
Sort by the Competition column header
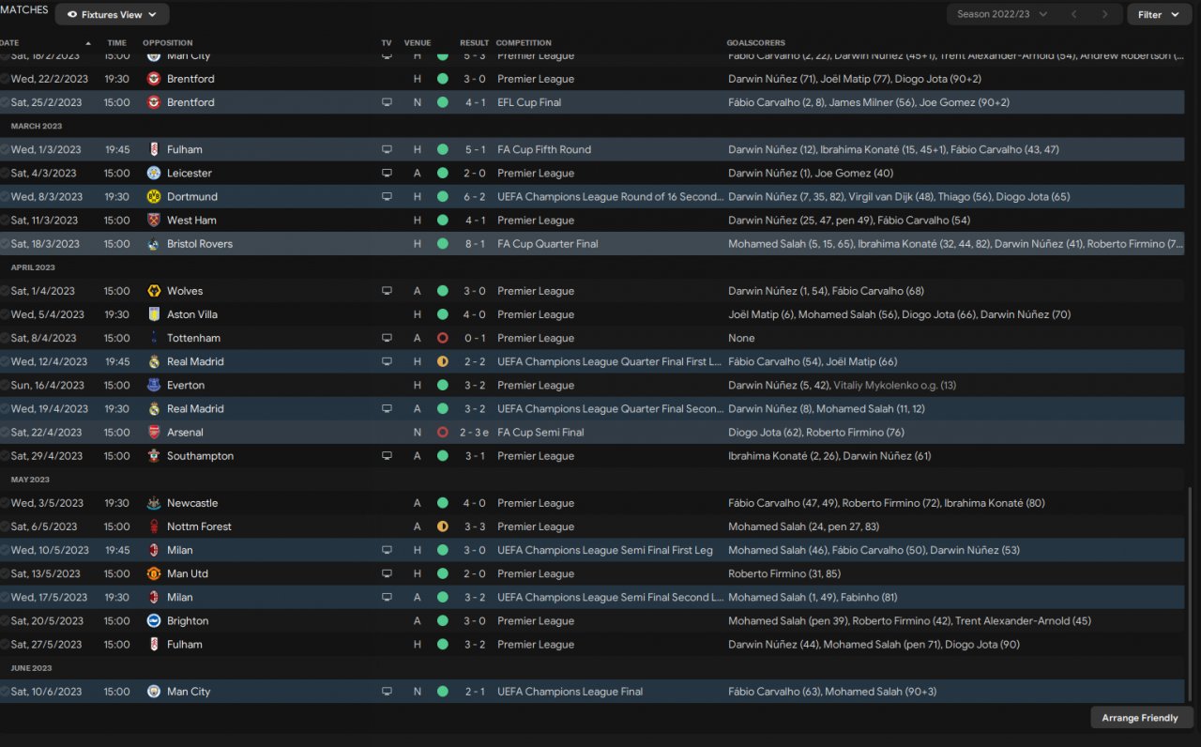[x=524, y=43]
